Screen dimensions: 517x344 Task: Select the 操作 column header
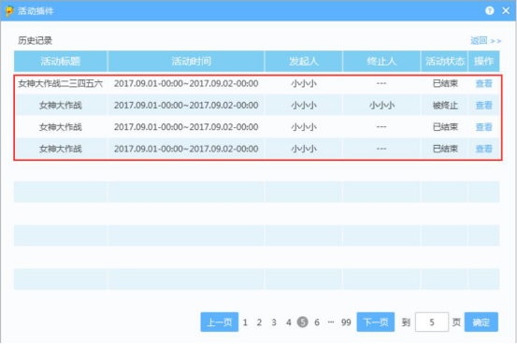tap(483, 61)
